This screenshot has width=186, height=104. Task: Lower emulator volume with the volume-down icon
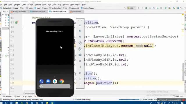click(x=80, y=37)
